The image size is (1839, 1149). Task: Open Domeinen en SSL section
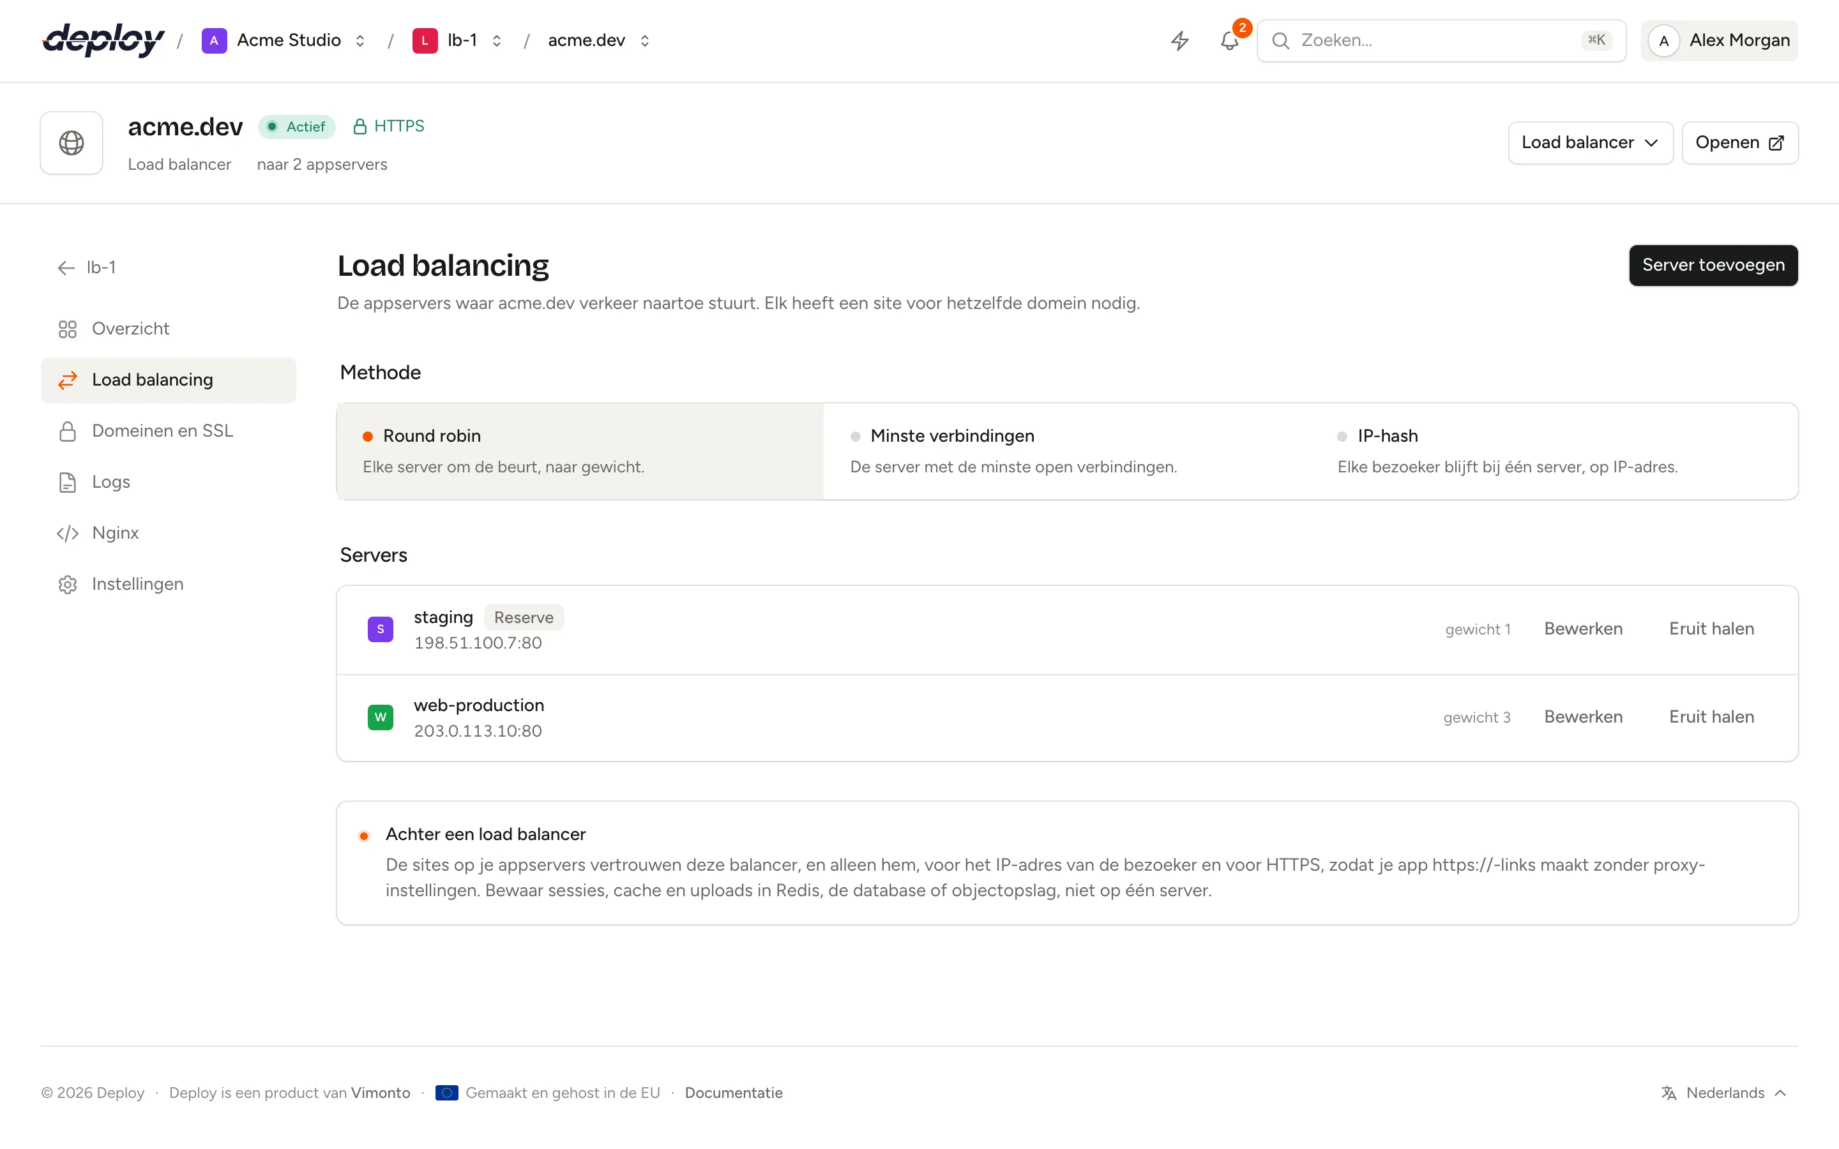tap(169, 431)
